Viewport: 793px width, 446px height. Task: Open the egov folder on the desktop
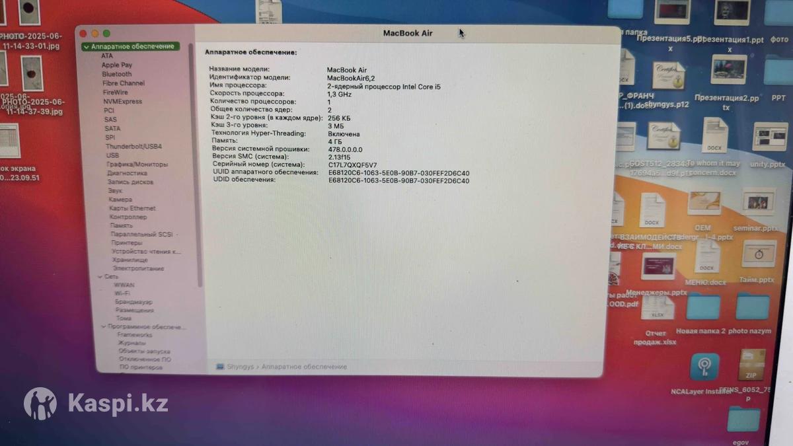click(x=744, y=420)
